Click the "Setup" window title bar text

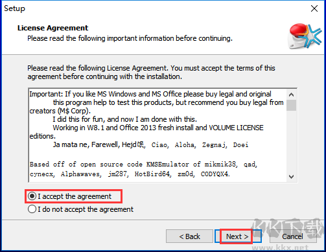click(14, 8)
